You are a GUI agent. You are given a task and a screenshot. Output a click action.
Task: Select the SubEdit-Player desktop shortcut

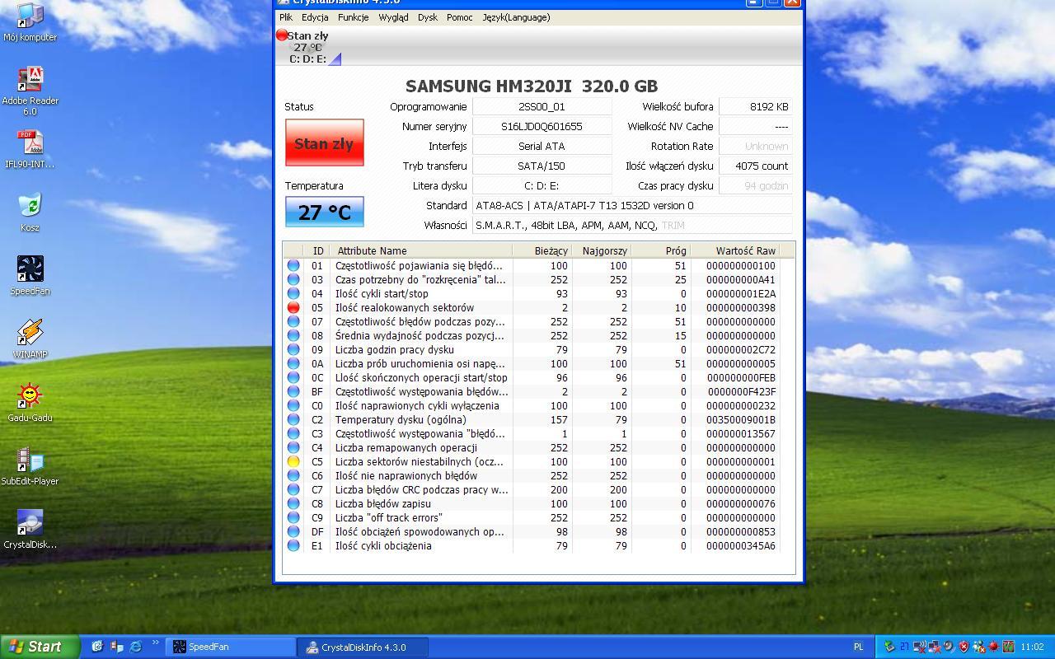[30, 465]
